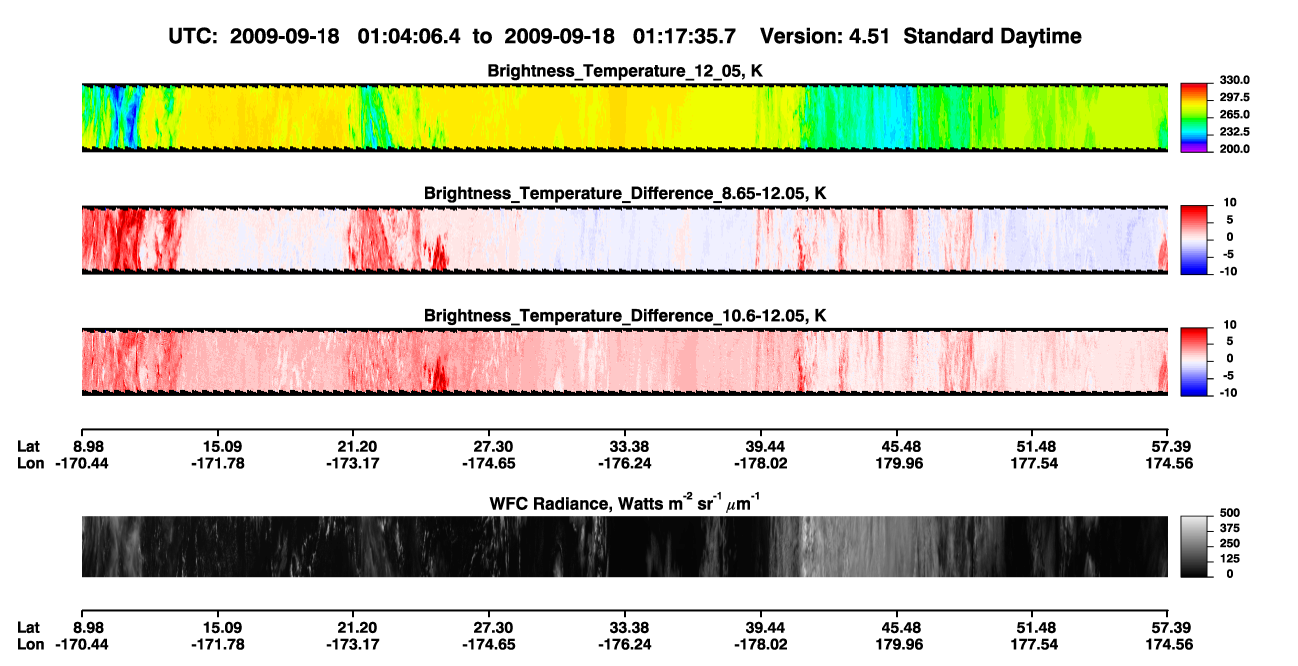Click upper axis longitude value -176.24
1298x666 pixels.
(627, 464)
